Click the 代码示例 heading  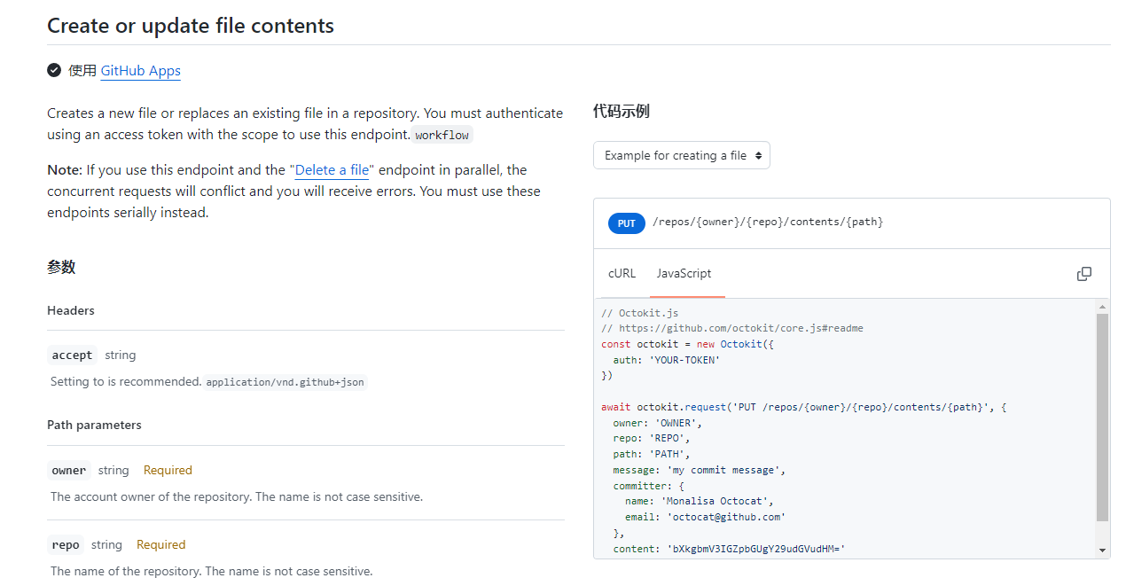tap(622, 111)
